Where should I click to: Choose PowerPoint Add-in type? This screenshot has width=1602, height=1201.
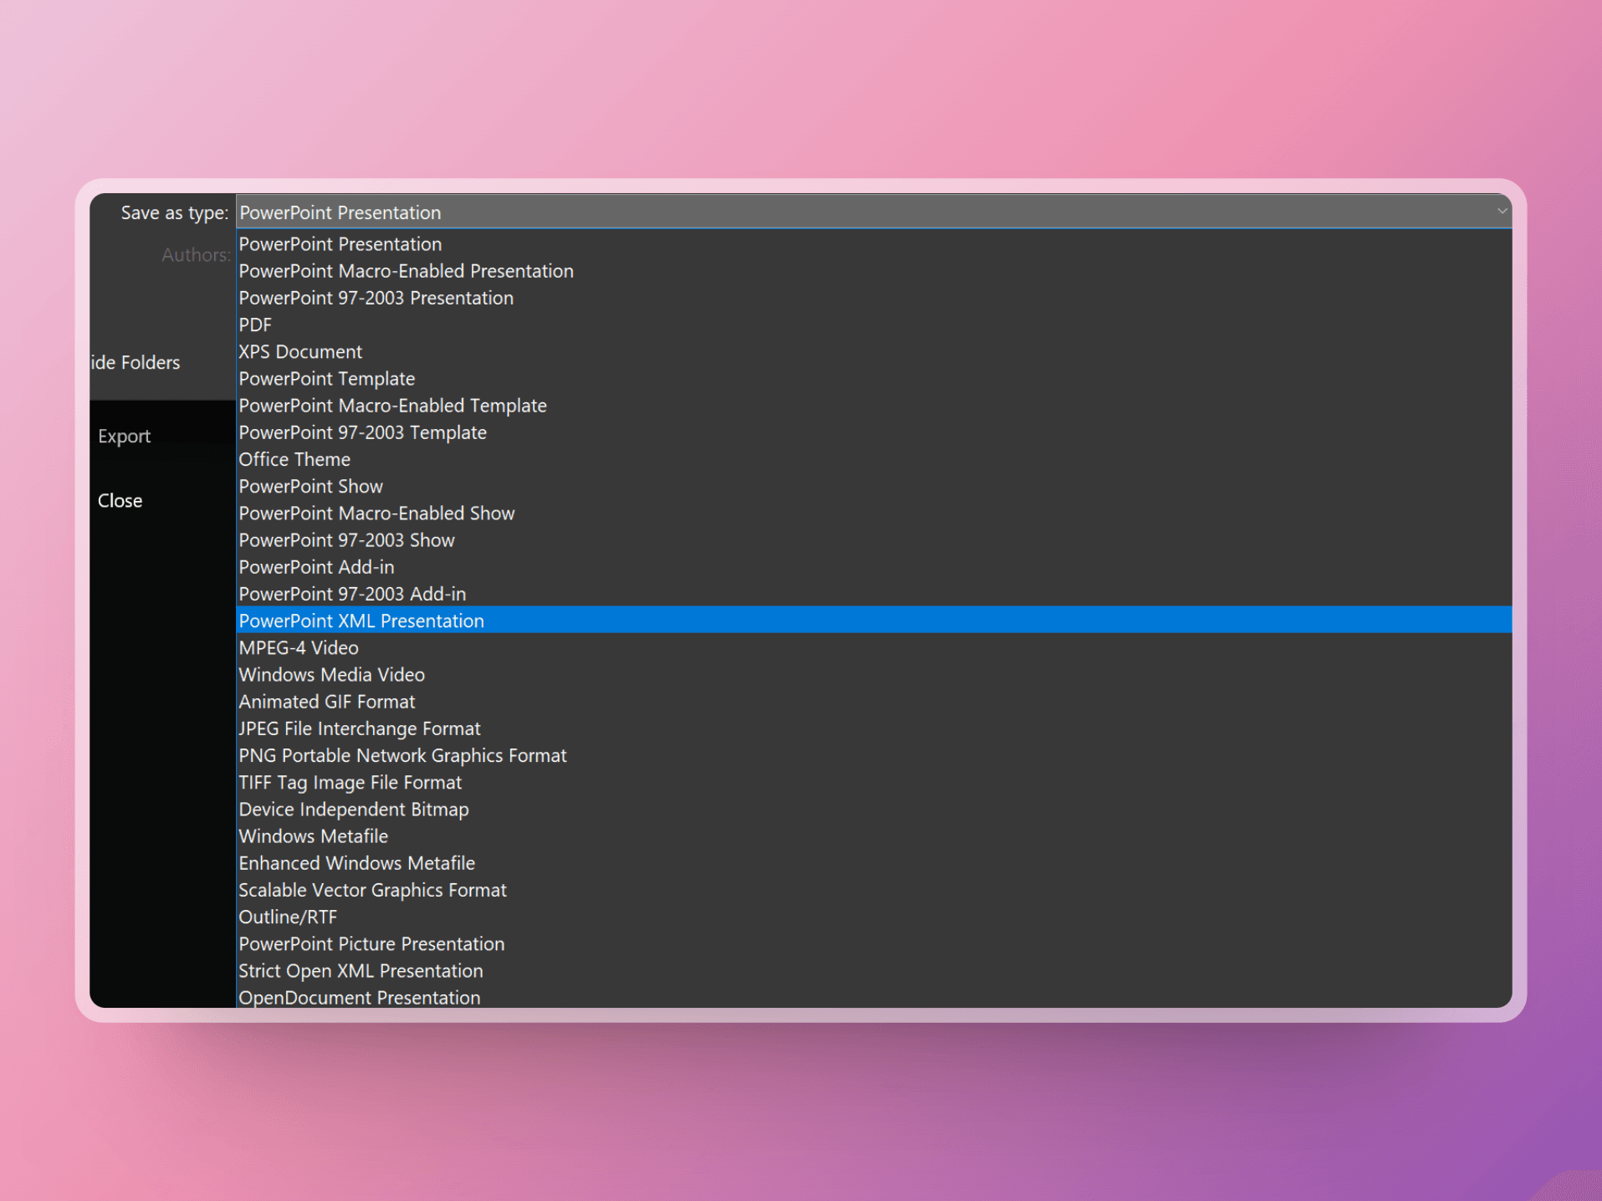873,567
